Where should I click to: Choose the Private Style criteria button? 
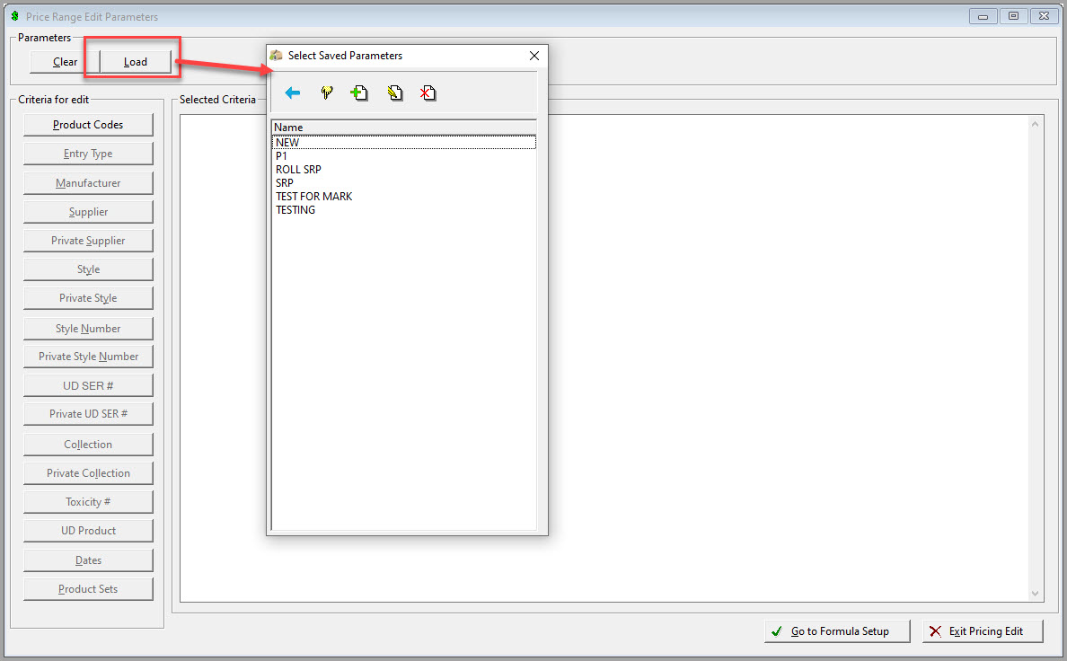[x=88, y=298]
